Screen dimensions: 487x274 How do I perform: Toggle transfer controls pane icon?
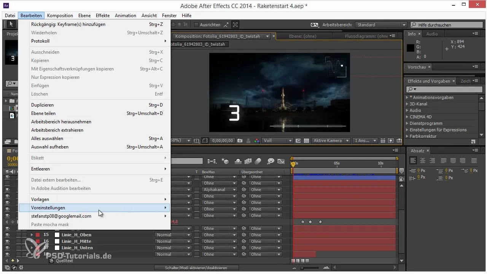pos(14,268)
